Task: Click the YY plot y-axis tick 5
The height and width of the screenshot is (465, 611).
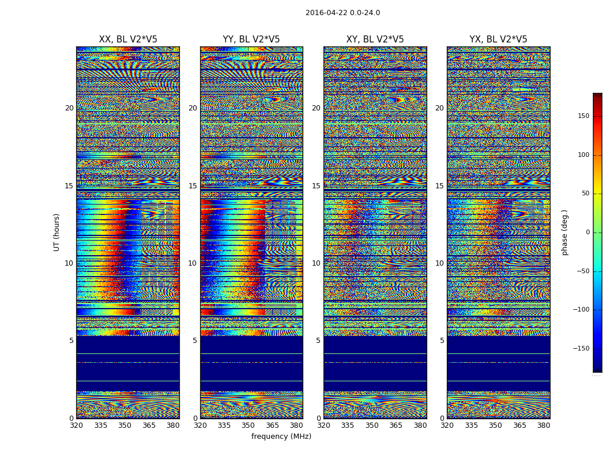Action: (x=195, y=341)
